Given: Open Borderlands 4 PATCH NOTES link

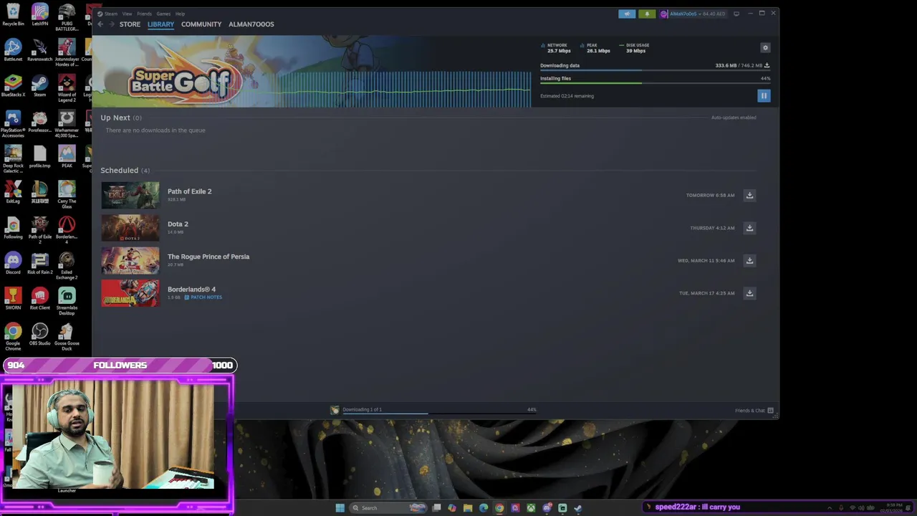Looking at the screenshot, I should [203, 297].
